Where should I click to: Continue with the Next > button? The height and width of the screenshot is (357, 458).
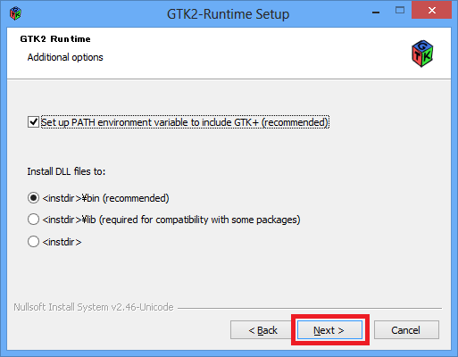click(x=329, y=330)
